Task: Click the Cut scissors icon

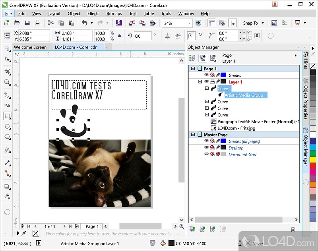Action: click(x=50, y=23)
